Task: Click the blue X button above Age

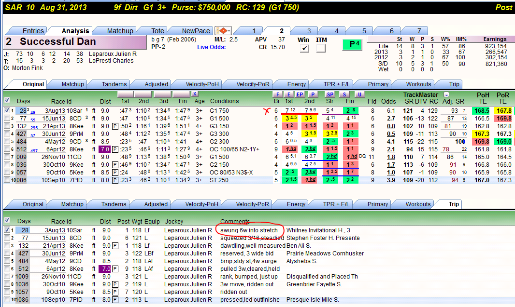Action: 195,94
